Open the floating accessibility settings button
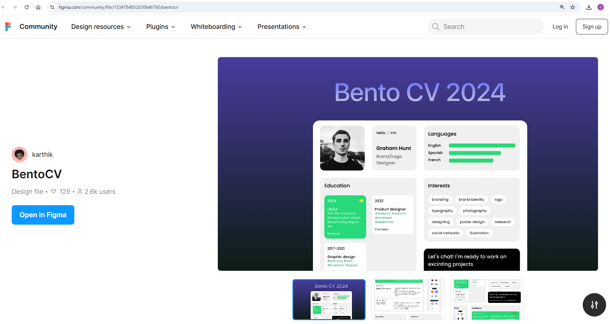610x324 pixels. coord(594,305)
